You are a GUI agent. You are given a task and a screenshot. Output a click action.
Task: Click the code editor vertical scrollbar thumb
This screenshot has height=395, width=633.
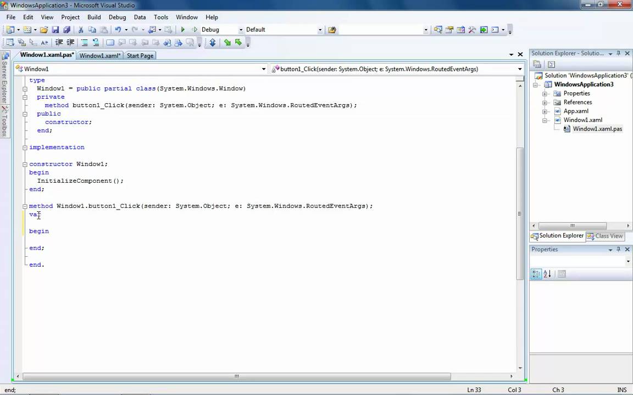pos(520,213)
